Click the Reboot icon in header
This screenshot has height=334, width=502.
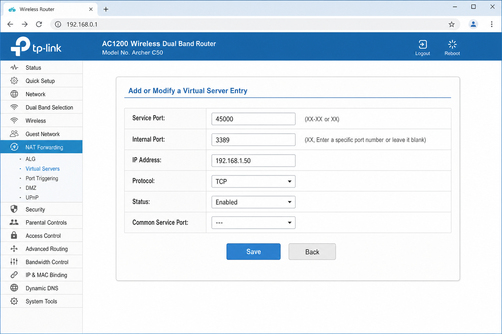tap(452, 44)
